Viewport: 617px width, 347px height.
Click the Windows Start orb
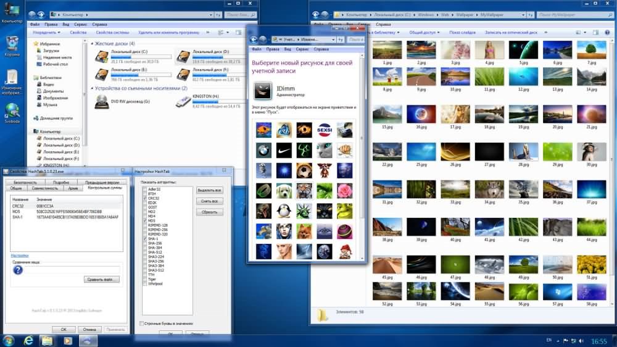click(9, 340)
